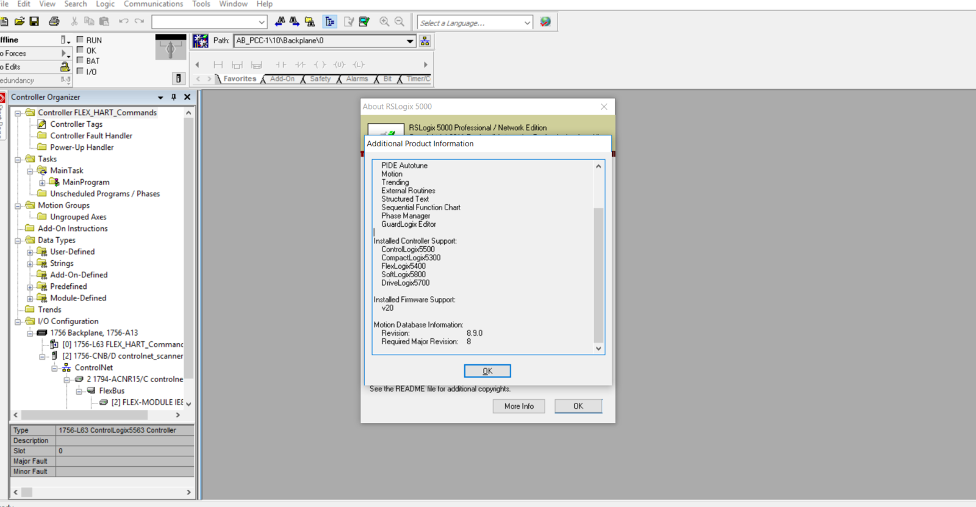Switch to the Add-On instruction tab
976x507 pixels.
pyautogui.click(x=282, y=79)
